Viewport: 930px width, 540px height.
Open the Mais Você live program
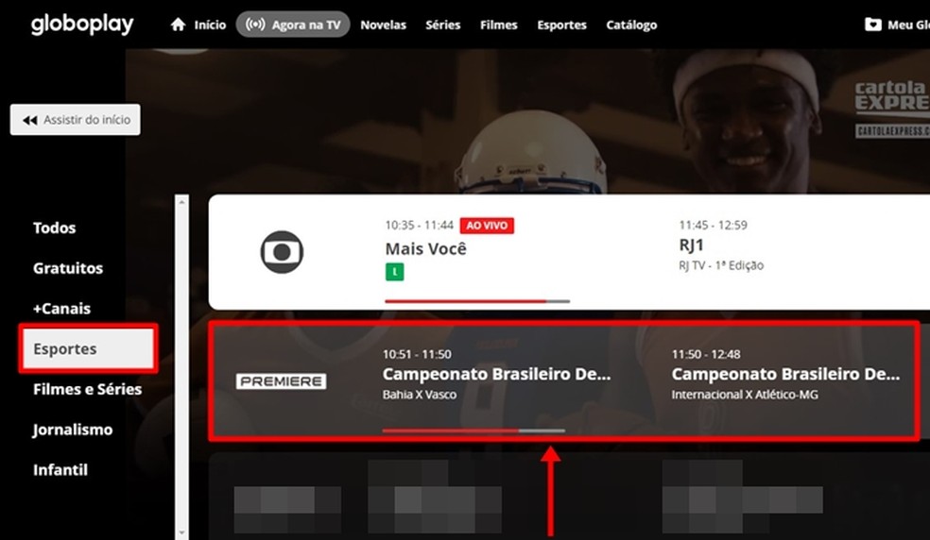click(426, 249)
